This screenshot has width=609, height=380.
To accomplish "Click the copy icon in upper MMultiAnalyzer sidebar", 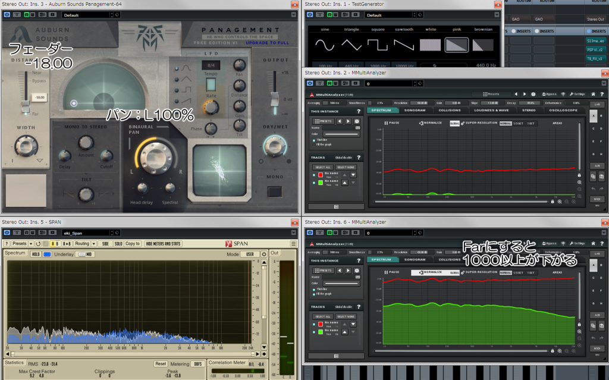I will click(593, 177).
